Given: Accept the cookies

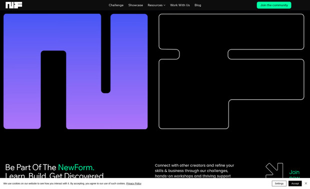Looking at the screenshot, I should point(295,184).
